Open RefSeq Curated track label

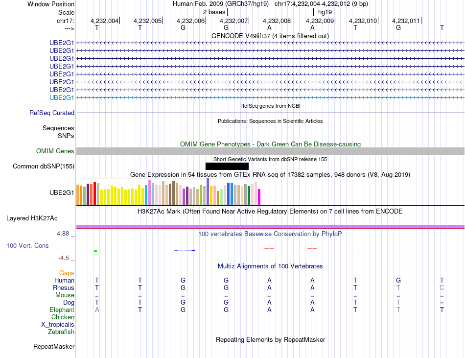52,113
